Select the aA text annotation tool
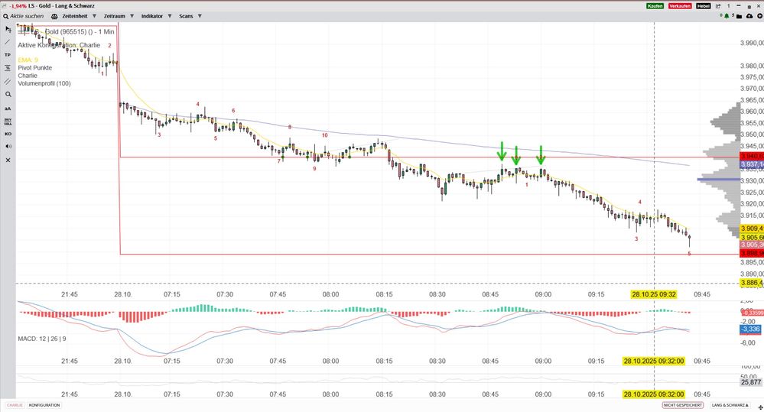 point(8,108)
